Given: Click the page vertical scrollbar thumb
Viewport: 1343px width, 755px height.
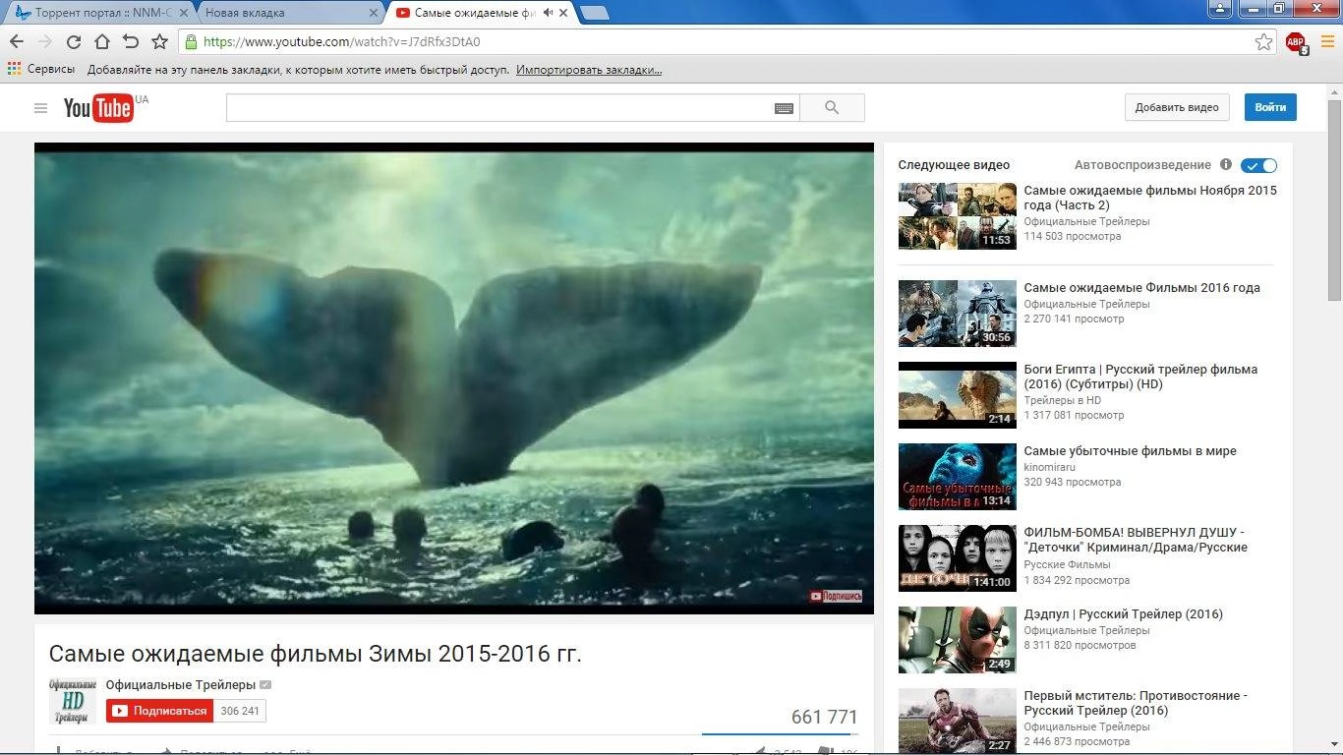Looking at the screenshot, I should coord(1334,200).
